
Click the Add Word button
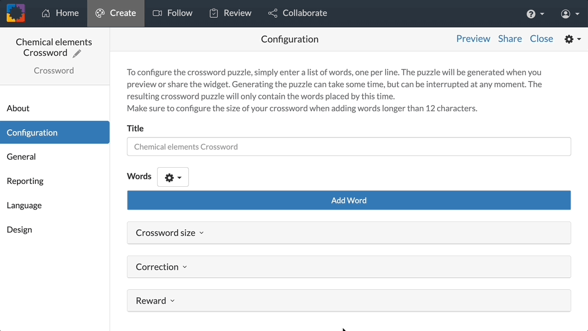coord(349,200)
